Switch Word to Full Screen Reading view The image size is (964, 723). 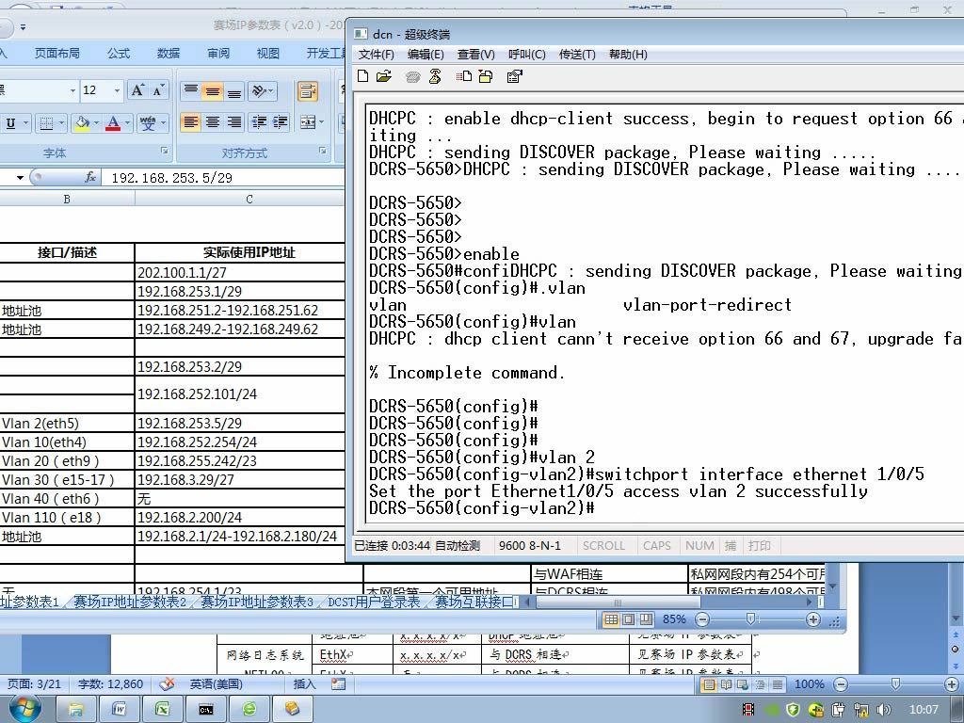pyautogui.click(x=726, y=684)
